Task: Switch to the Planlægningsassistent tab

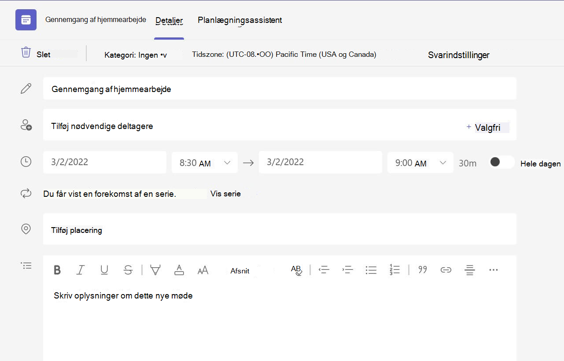Action: [240, 20]
